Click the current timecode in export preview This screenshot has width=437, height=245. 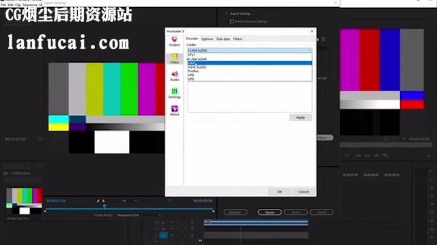(x=56, y=201)
